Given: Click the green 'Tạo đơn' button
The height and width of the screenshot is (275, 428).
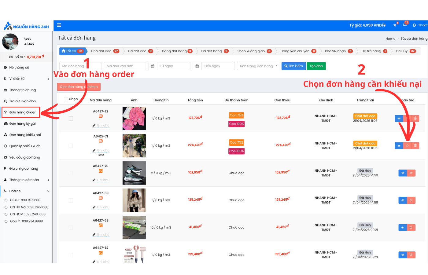Looking at the screenshot, I should pyautogui.click(x=316, y=66).
